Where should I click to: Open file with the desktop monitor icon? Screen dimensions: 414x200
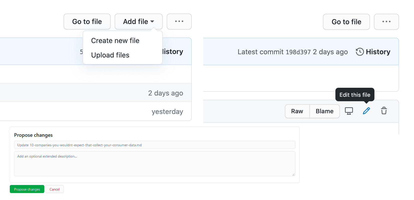[349, 111]
